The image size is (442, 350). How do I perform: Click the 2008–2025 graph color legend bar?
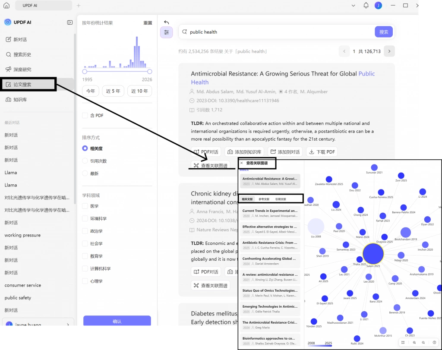click(x=320, y=346)
